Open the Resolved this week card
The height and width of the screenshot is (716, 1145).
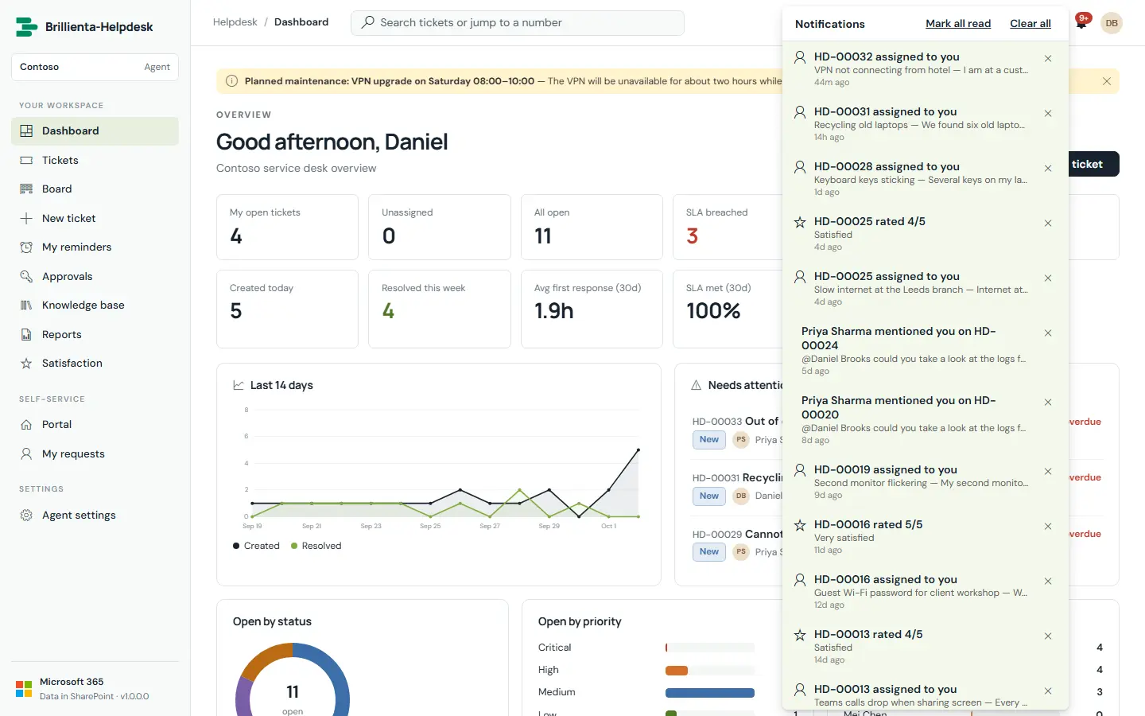pos(440,309)
